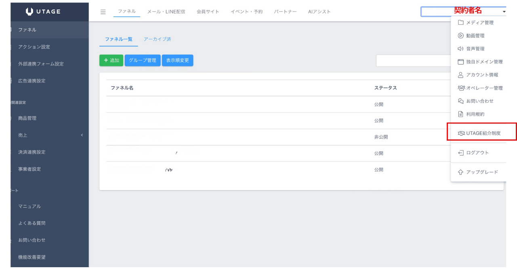Screen dimensions: 517x270
Task: Click the audio management speaker icon
Action: tap(460, 49)
